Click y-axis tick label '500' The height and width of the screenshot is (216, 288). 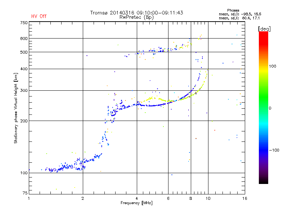tap(24, 52)
